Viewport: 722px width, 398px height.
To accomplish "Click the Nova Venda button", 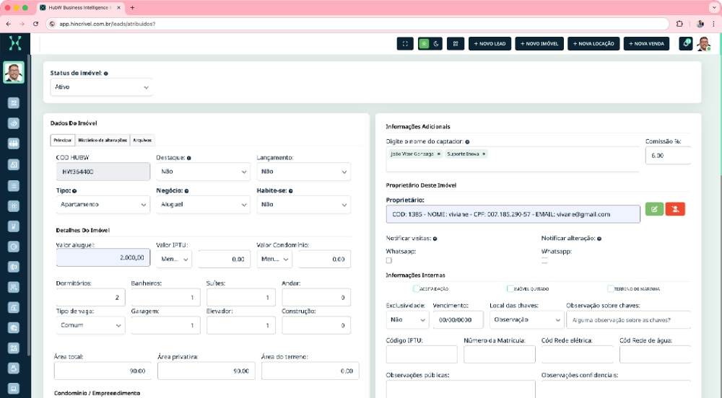I will click(x=646, y=44).
